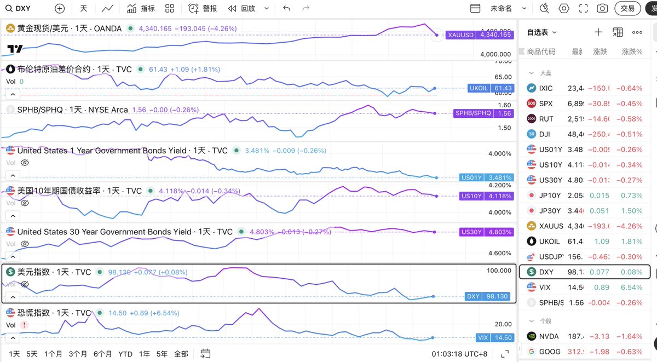The image size is (657, 362).
Task: Take a chart snapshot with camera
Action: 602,8
